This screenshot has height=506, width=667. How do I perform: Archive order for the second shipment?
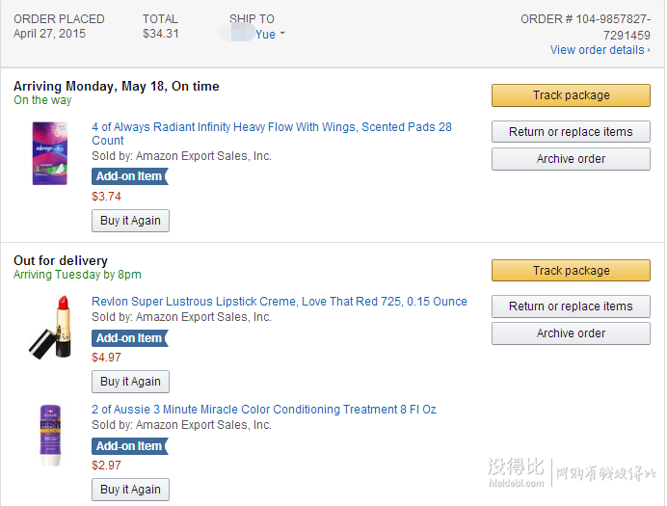(571, 333)
